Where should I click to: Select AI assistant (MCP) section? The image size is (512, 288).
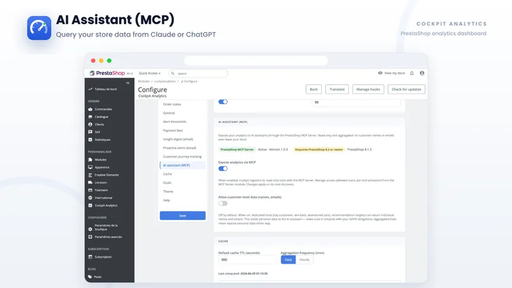[182, 165]
